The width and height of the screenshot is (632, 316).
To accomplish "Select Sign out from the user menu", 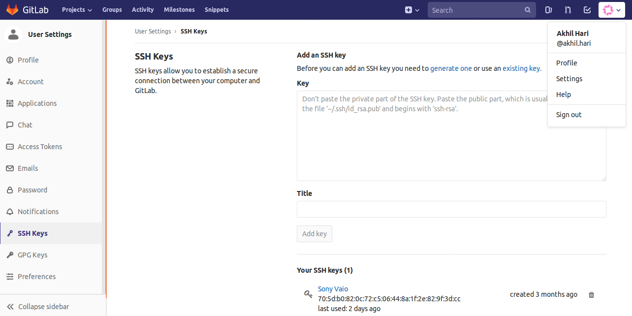I will [x=569, y=115].
